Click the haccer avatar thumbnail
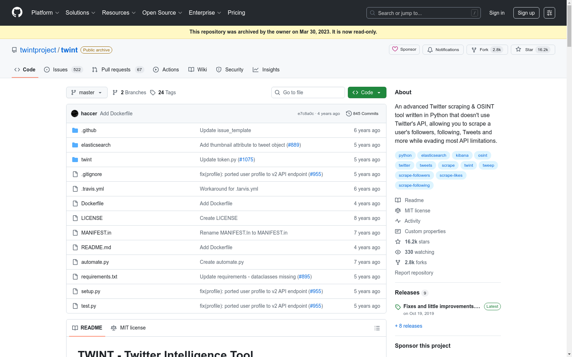This screenshot has width=572, height=357. (75, 114)
